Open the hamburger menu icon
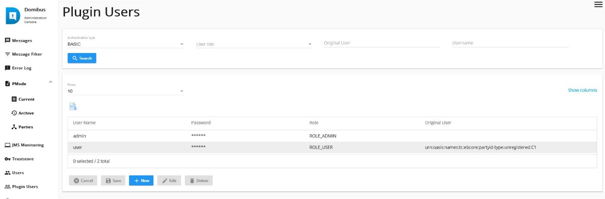The width and height of the screenshot is (605, 199). (598, 4)
